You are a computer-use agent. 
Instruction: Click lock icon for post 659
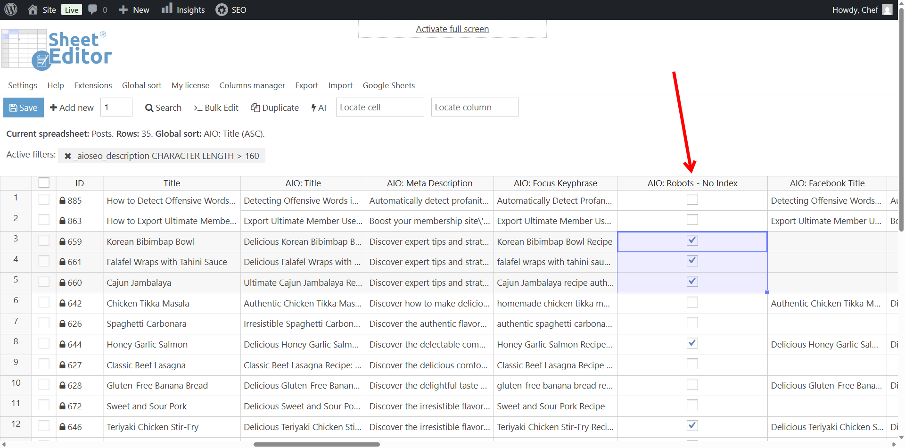62,241
